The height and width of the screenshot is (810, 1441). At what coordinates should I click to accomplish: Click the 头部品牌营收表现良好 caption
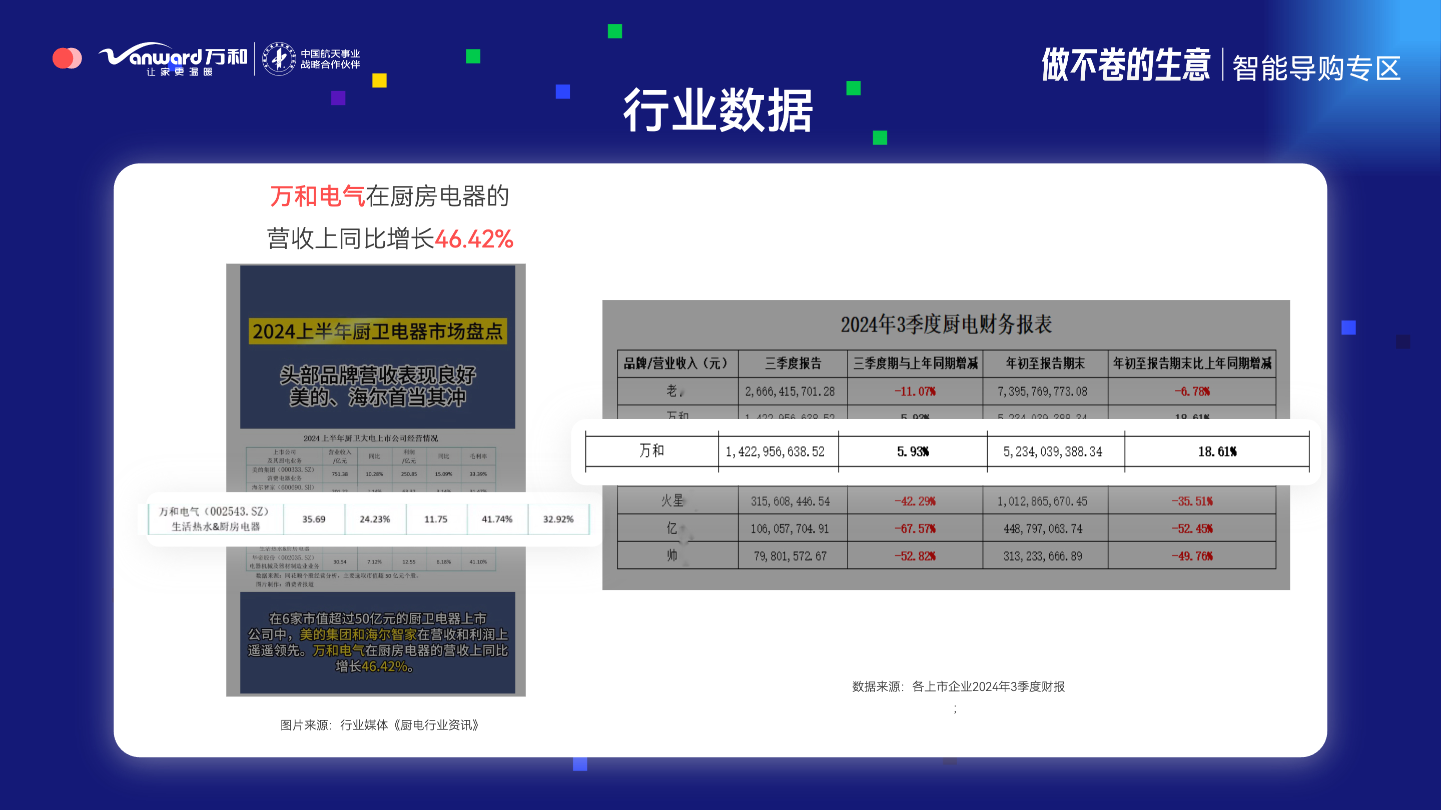[x=378, y=375]
